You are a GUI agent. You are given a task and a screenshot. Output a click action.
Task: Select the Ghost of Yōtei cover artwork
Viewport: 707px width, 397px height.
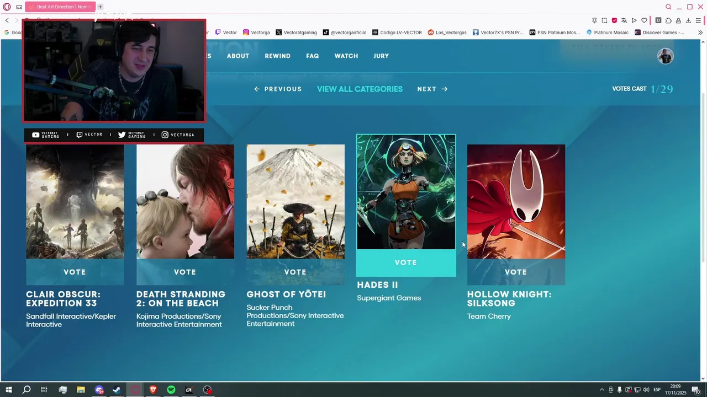(296, 202)
